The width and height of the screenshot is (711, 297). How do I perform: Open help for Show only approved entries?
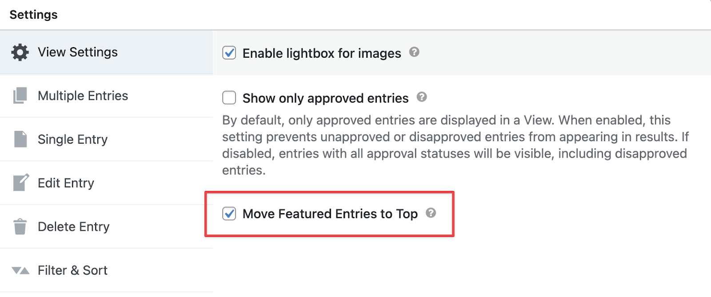[422, 97]
